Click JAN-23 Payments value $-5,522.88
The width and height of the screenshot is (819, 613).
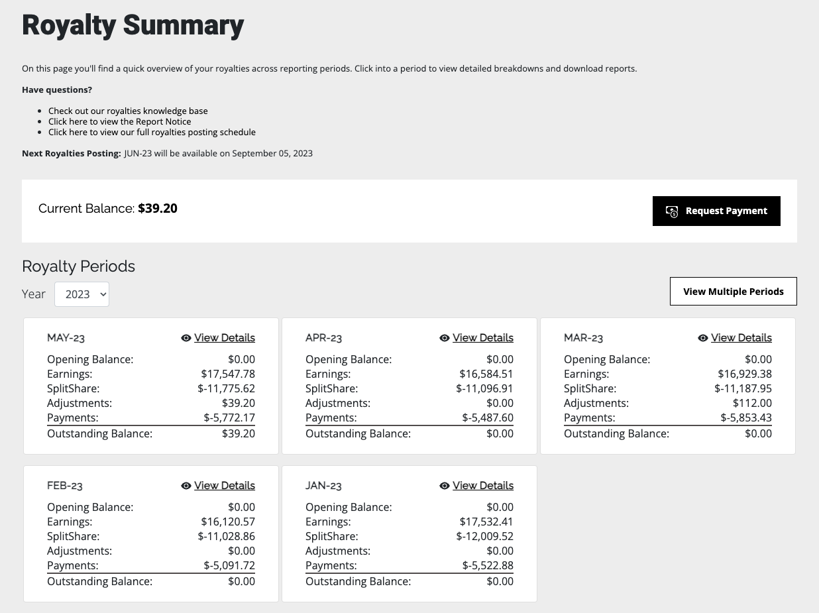[x=488, y=566]
